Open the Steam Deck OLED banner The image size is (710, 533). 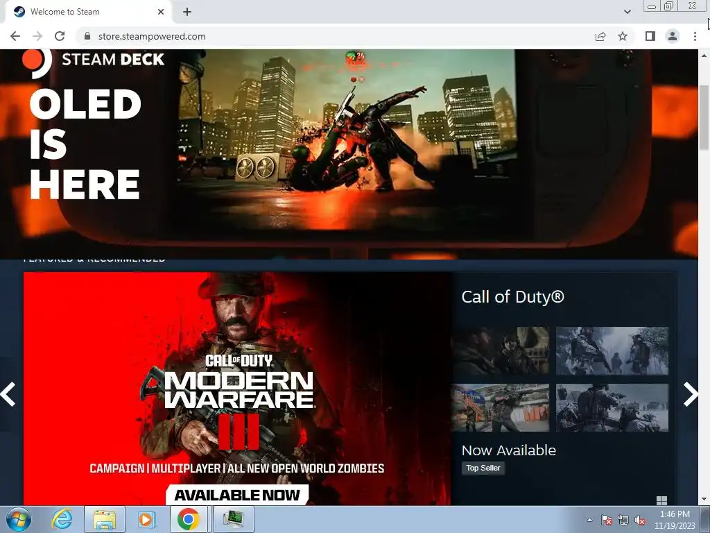(x=349, y=154)
